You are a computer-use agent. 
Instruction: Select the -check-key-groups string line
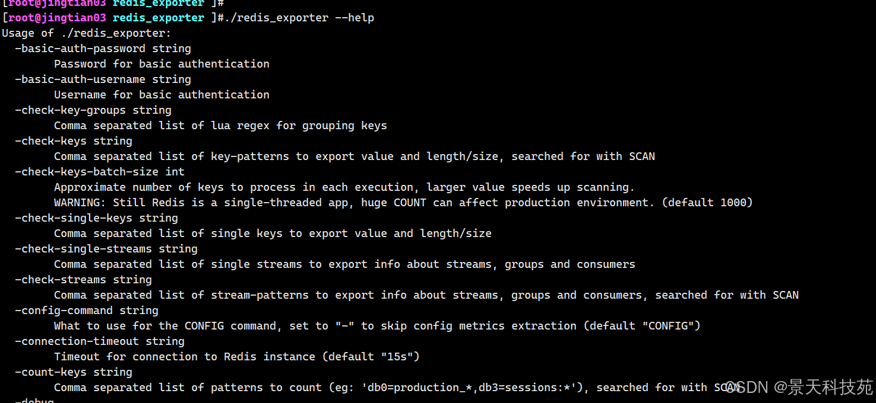point(93,110)
